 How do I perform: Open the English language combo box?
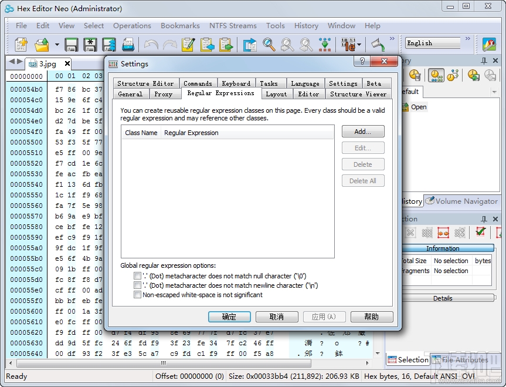tap(433, 43)
